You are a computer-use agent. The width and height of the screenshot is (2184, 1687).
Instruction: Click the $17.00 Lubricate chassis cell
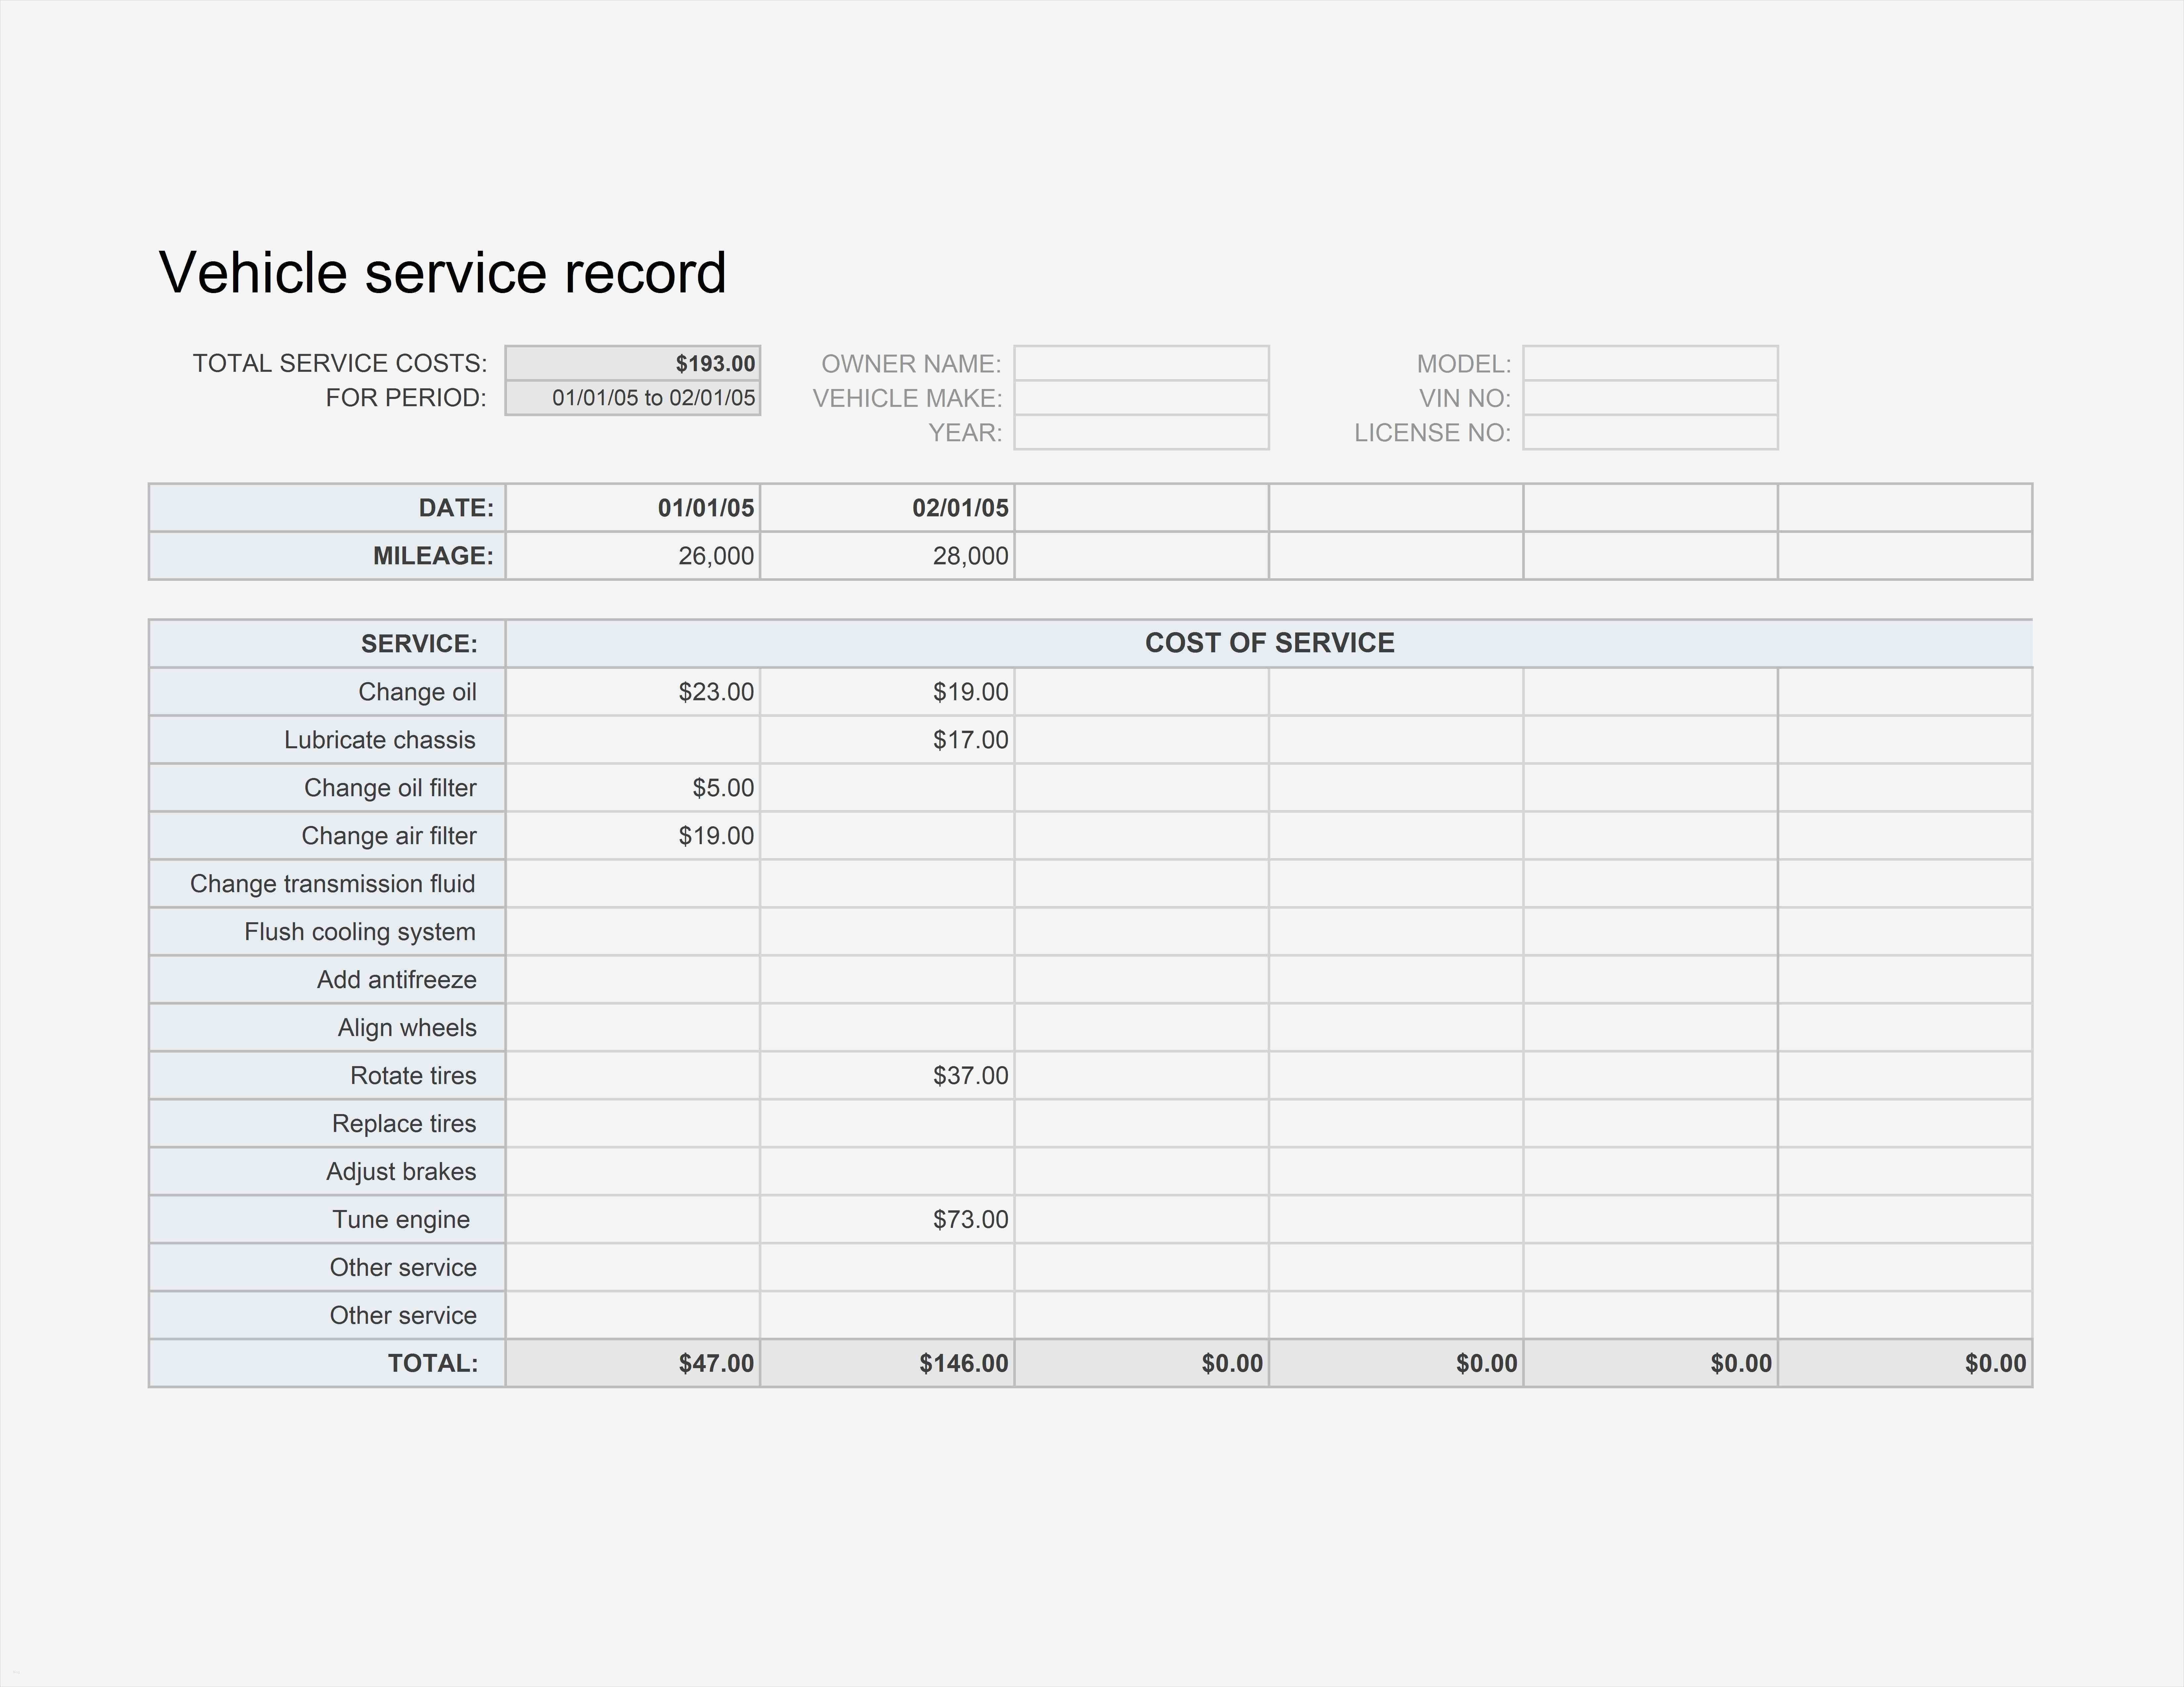pyautogui.click(x=887, y=740)
